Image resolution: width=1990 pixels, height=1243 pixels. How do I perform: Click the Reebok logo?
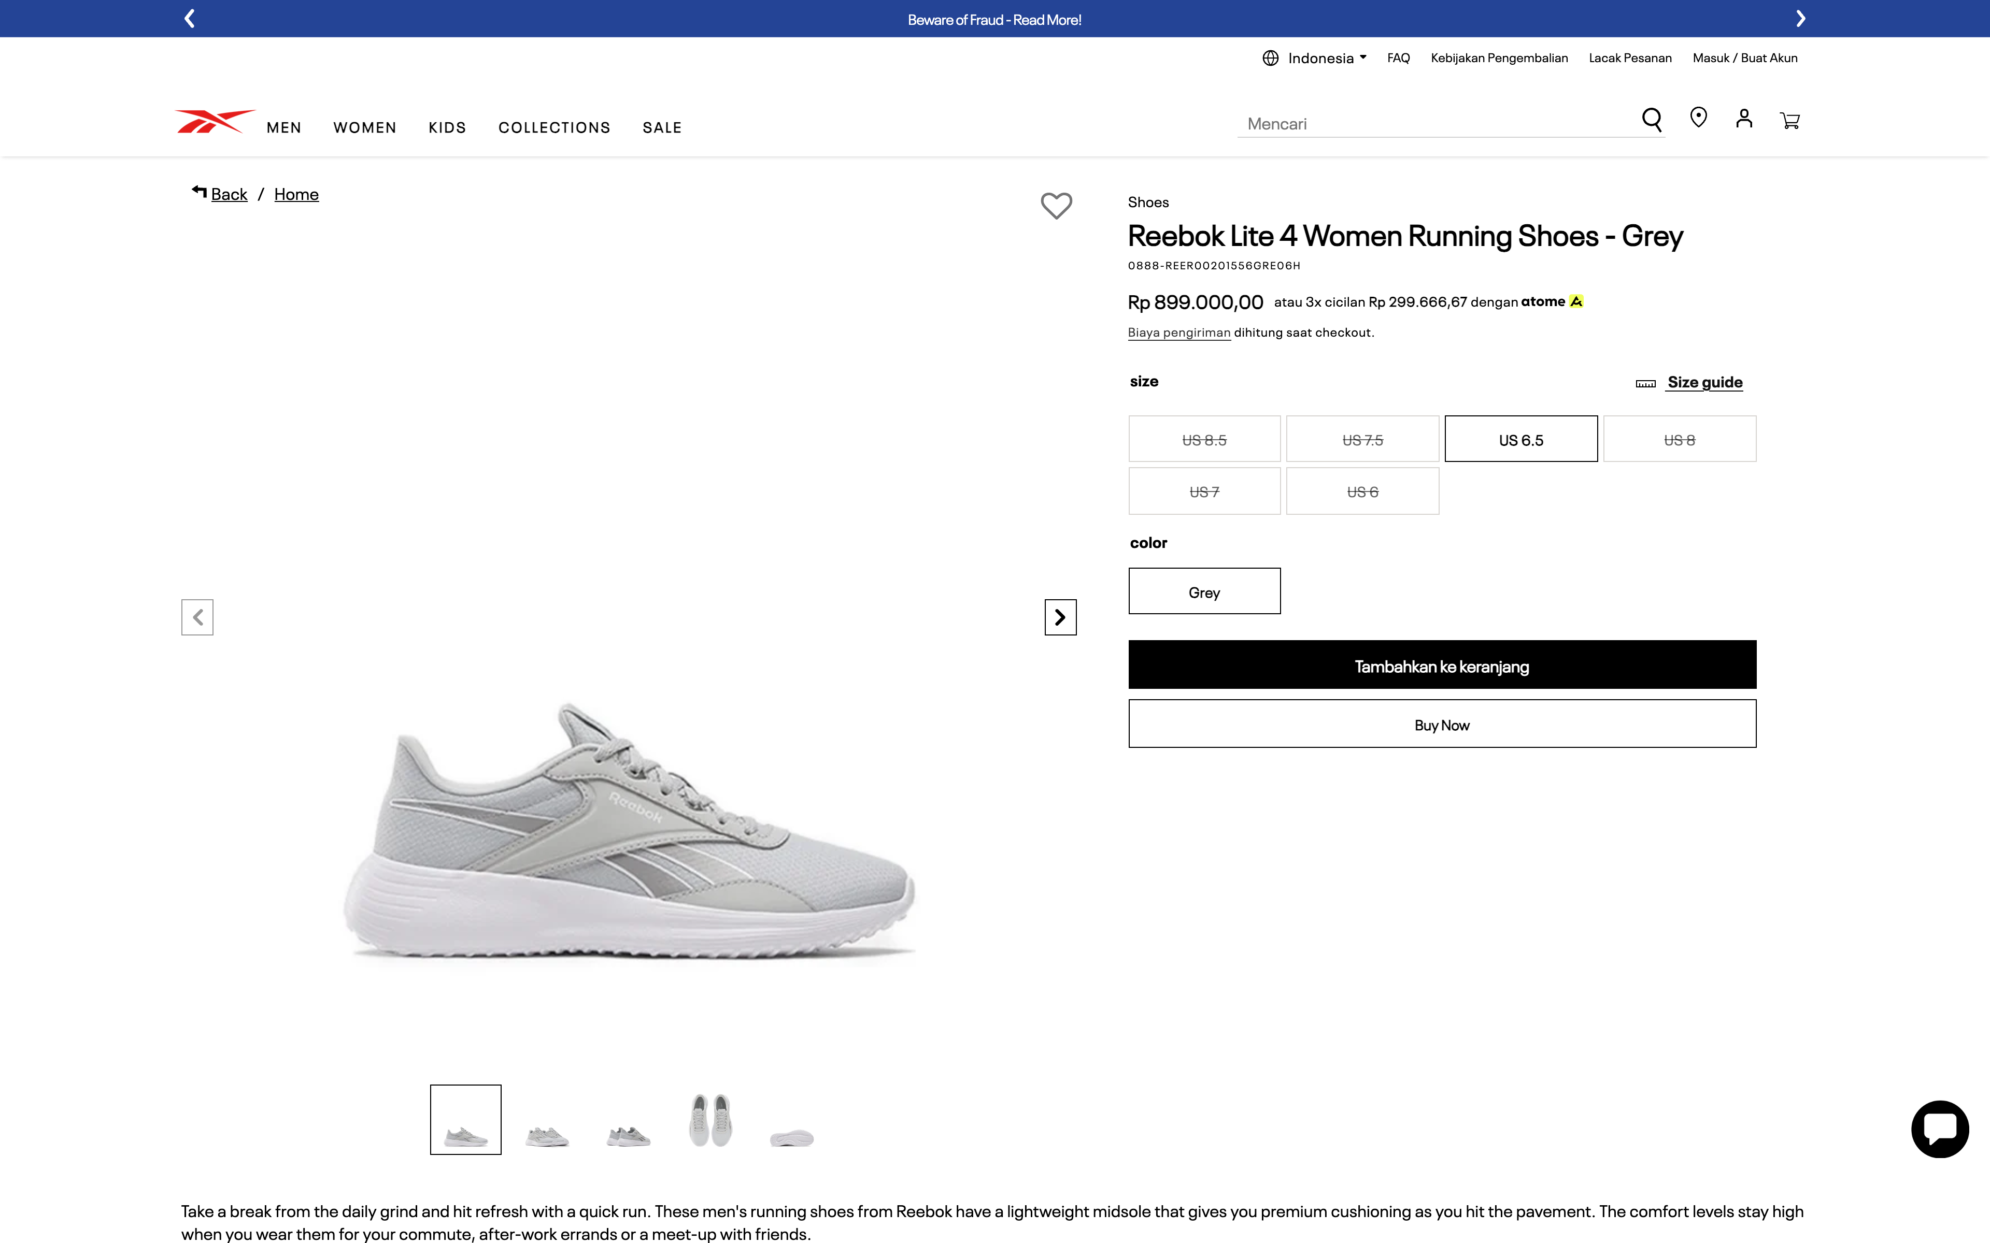(x=213, y=120)
